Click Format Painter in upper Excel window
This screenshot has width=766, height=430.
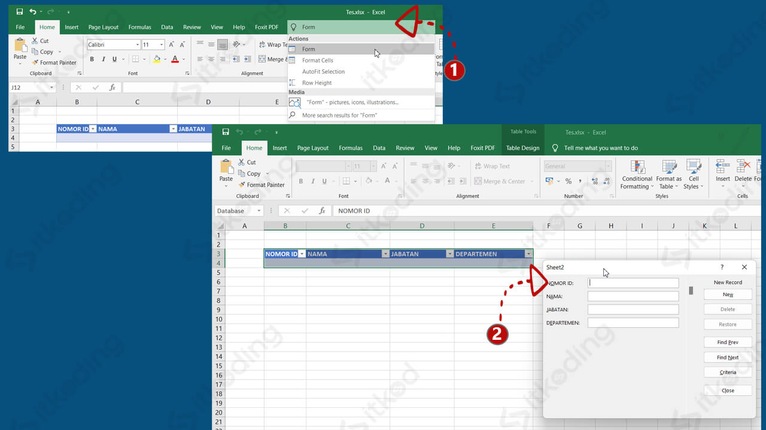tap(54, 63)
